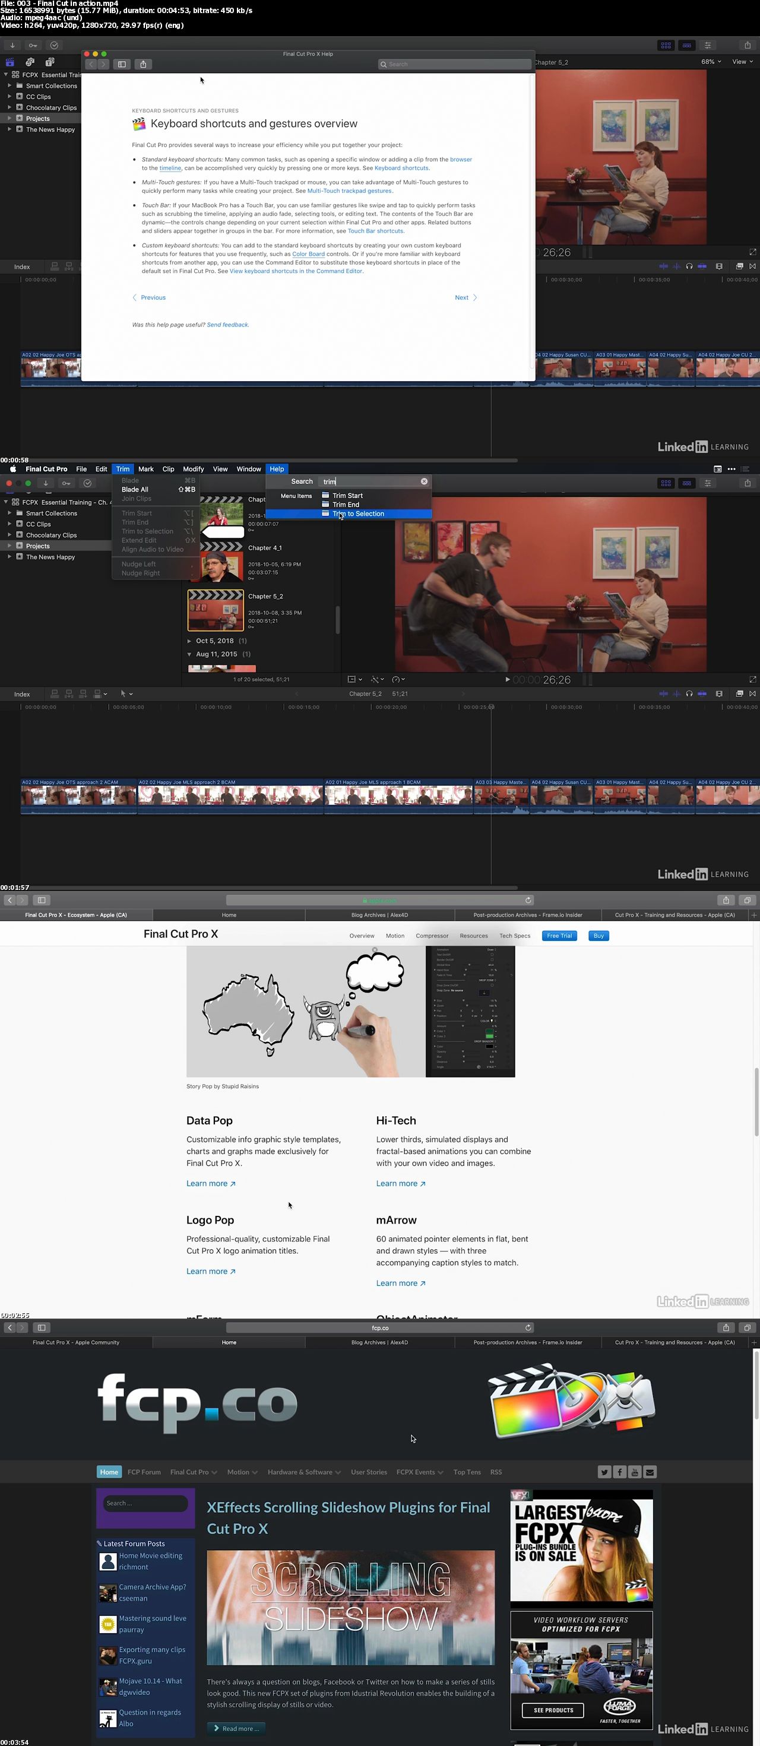Collapse the FCPX Essential Training library under the menu bar

click(x=6, y=502)
